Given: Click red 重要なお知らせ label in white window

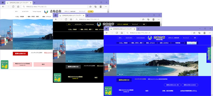Looking at the screenshot, I should pyautogui.click(x=20, y=53).
